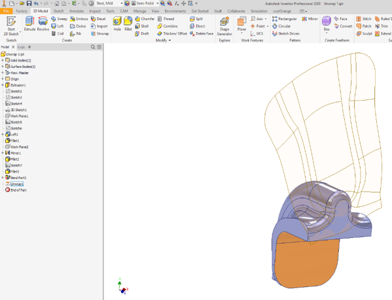Activate the Emboss tool
The height and width of the screenshot is (300, 392).
[79, 19]
